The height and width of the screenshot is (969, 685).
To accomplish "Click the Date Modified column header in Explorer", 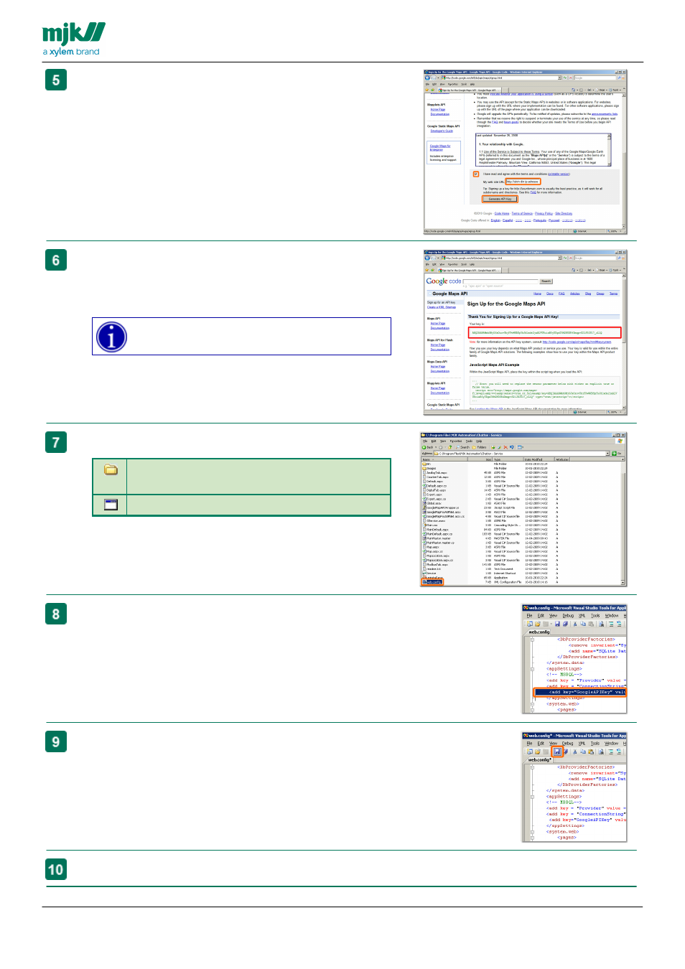I will (538, 459).
